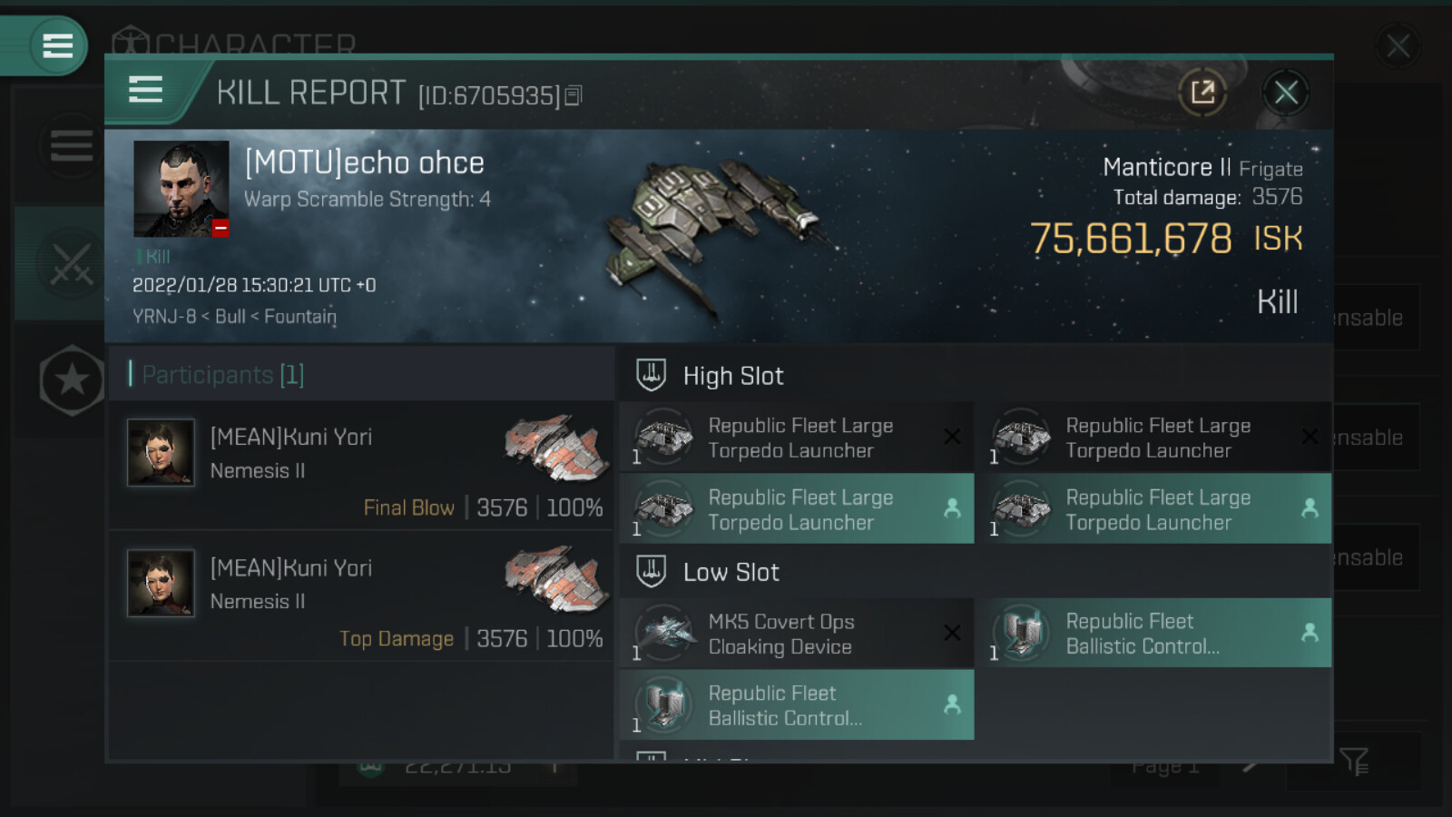Click the High Slot section header
The width and height of the screenshot is (1452, 817).
(732, 376)
